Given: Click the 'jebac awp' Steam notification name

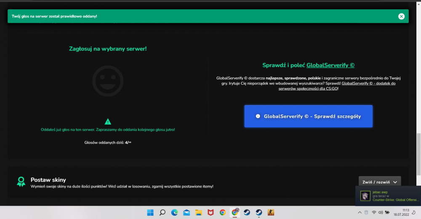Looking at the screenshot, I should pyautogui.click(x=380, y=192).
